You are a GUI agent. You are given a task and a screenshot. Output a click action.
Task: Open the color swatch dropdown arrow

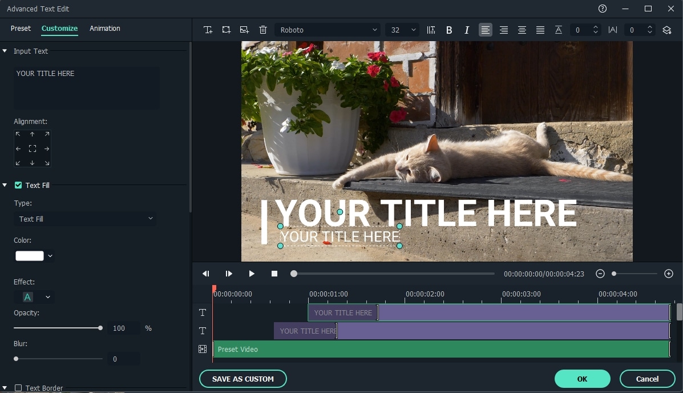(50, 256)
